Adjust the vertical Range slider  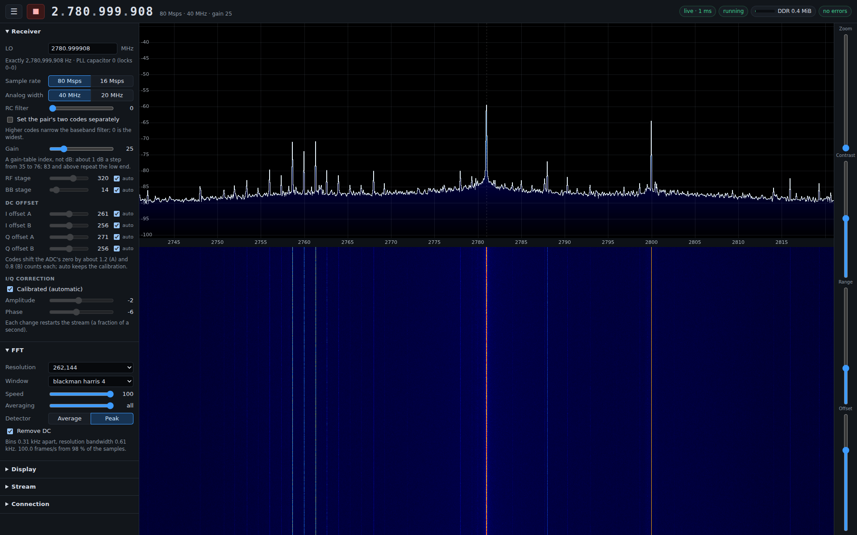[x=845, y=346]
